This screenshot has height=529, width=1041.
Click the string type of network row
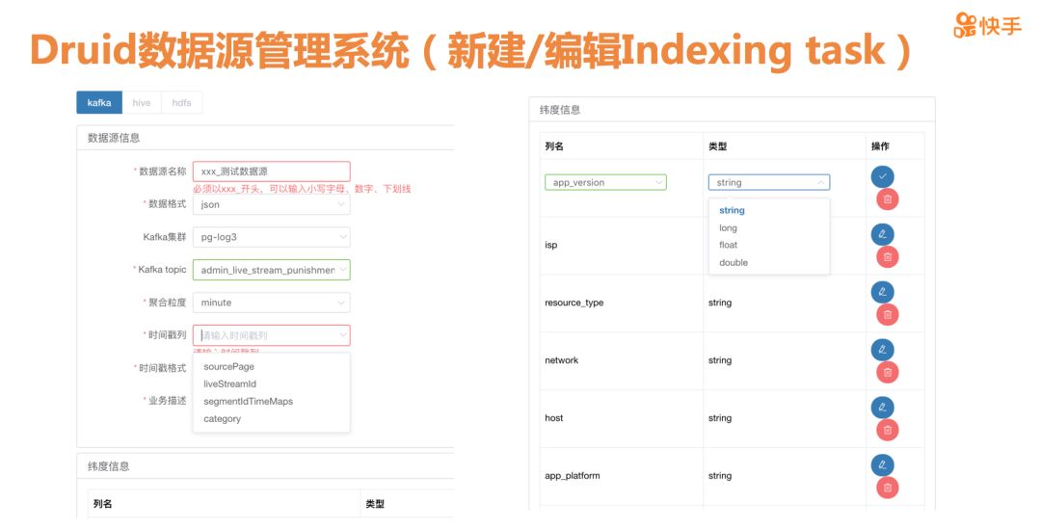point(720,360)
